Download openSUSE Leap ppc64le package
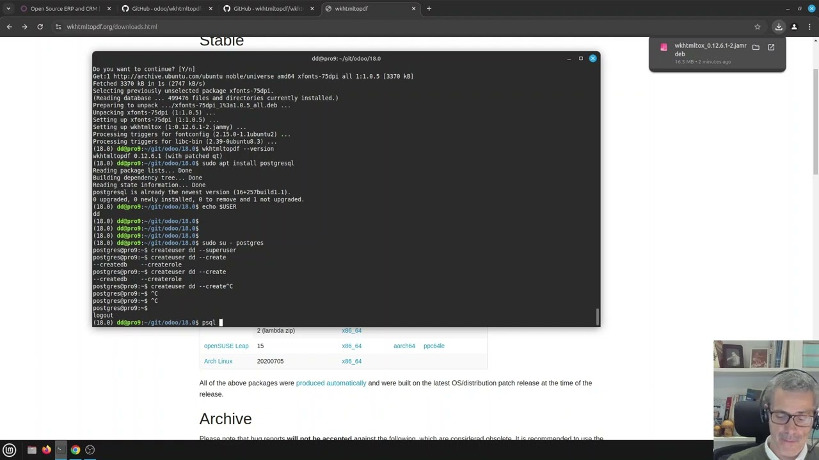Screen dimensions: 819x460 (x=434, y=346)
